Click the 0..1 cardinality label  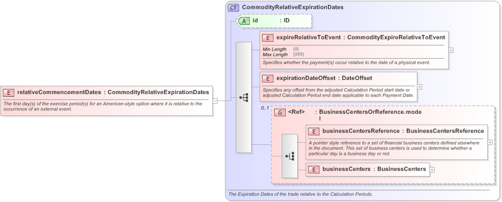[265, 108]
